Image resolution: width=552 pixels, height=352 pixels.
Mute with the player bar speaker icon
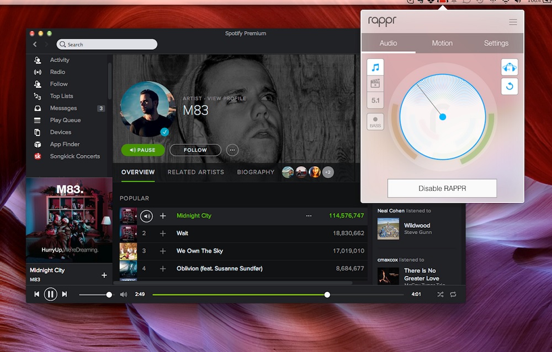pyautogui.click(x=124, y=294)
